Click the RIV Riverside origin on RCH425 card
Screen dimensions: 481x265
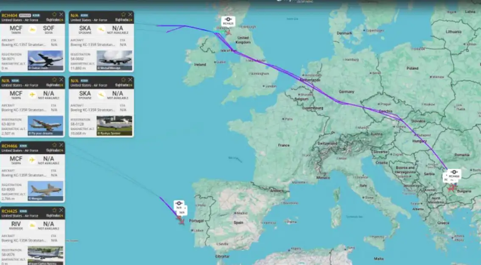pyautogui.click(x=16, y=225)
